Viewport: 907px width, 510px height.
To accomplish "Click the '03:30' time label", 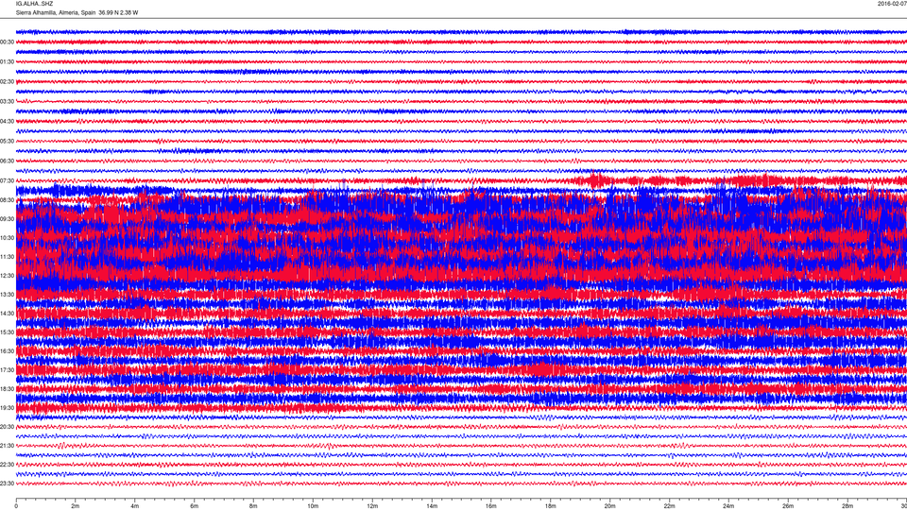I will (7, 102).
